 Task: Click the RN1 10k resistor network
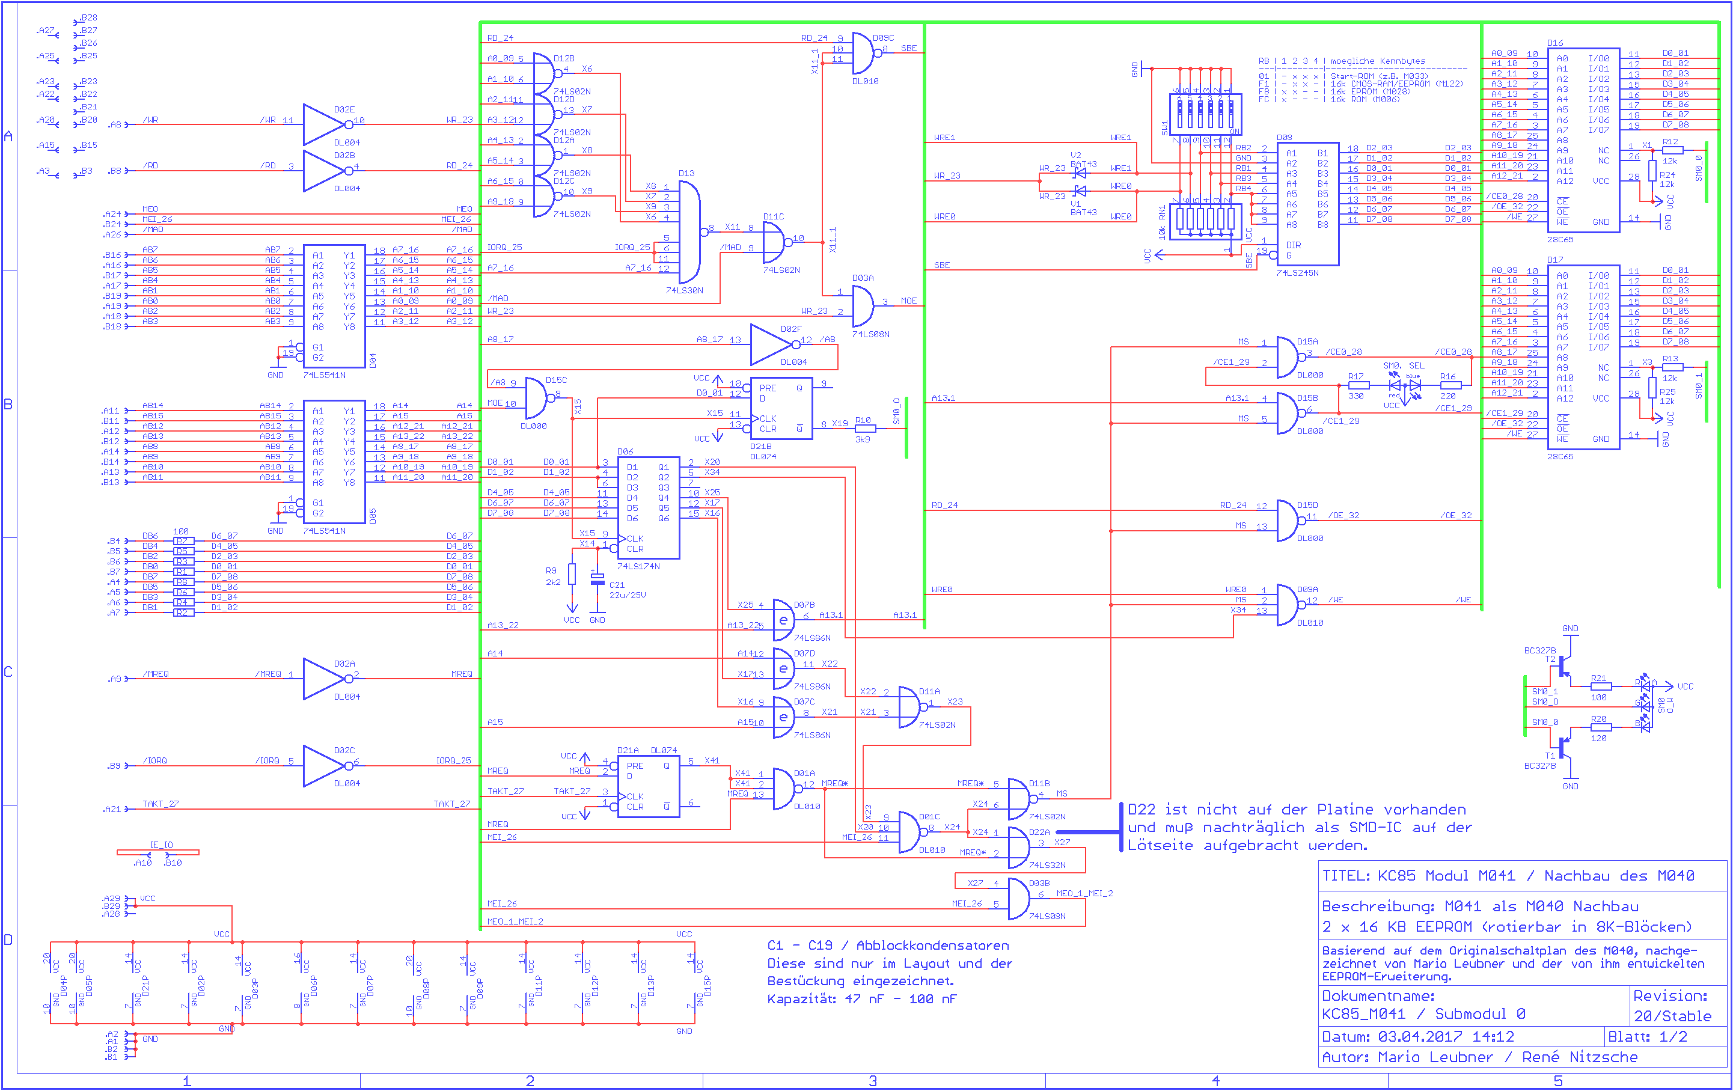pos(1205,222)
